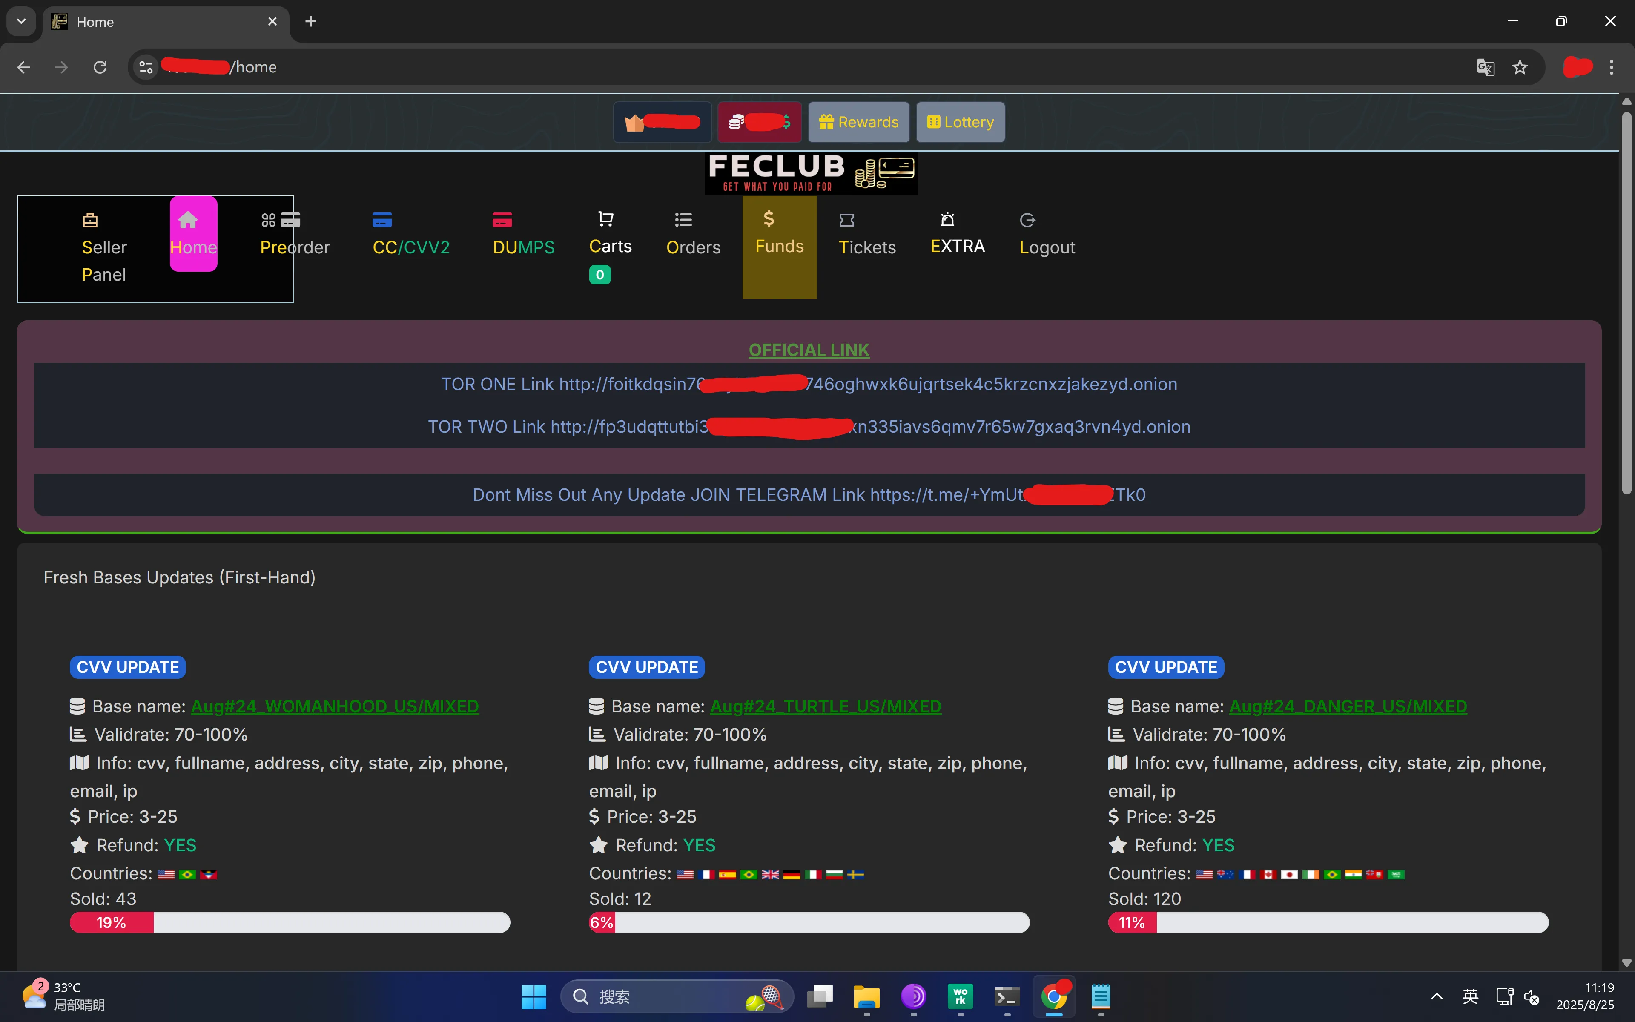
Task: Click the browser forward arrow
Action: coord(61,67)
